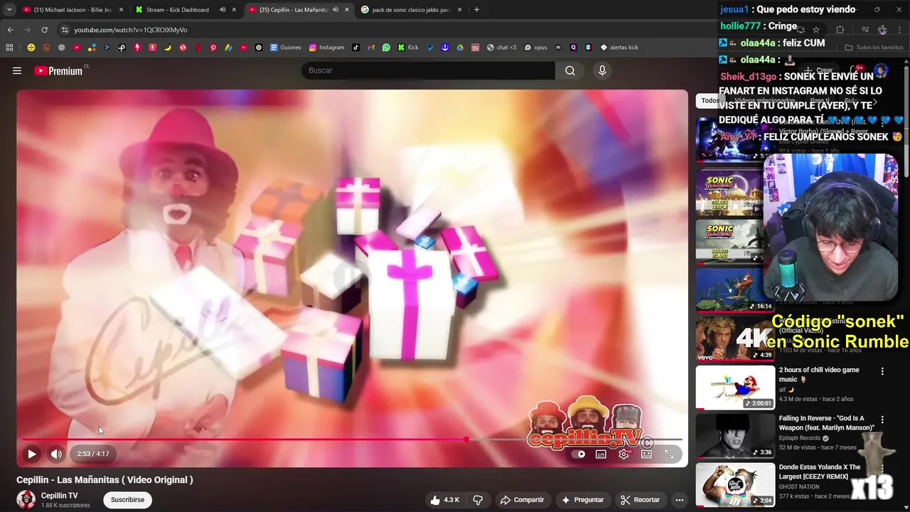The height and width of the screenshot is (512, 910).
Task: Click the Cepillin TV channel avatar
Action: pyautogui.click(x=26, y=500)
